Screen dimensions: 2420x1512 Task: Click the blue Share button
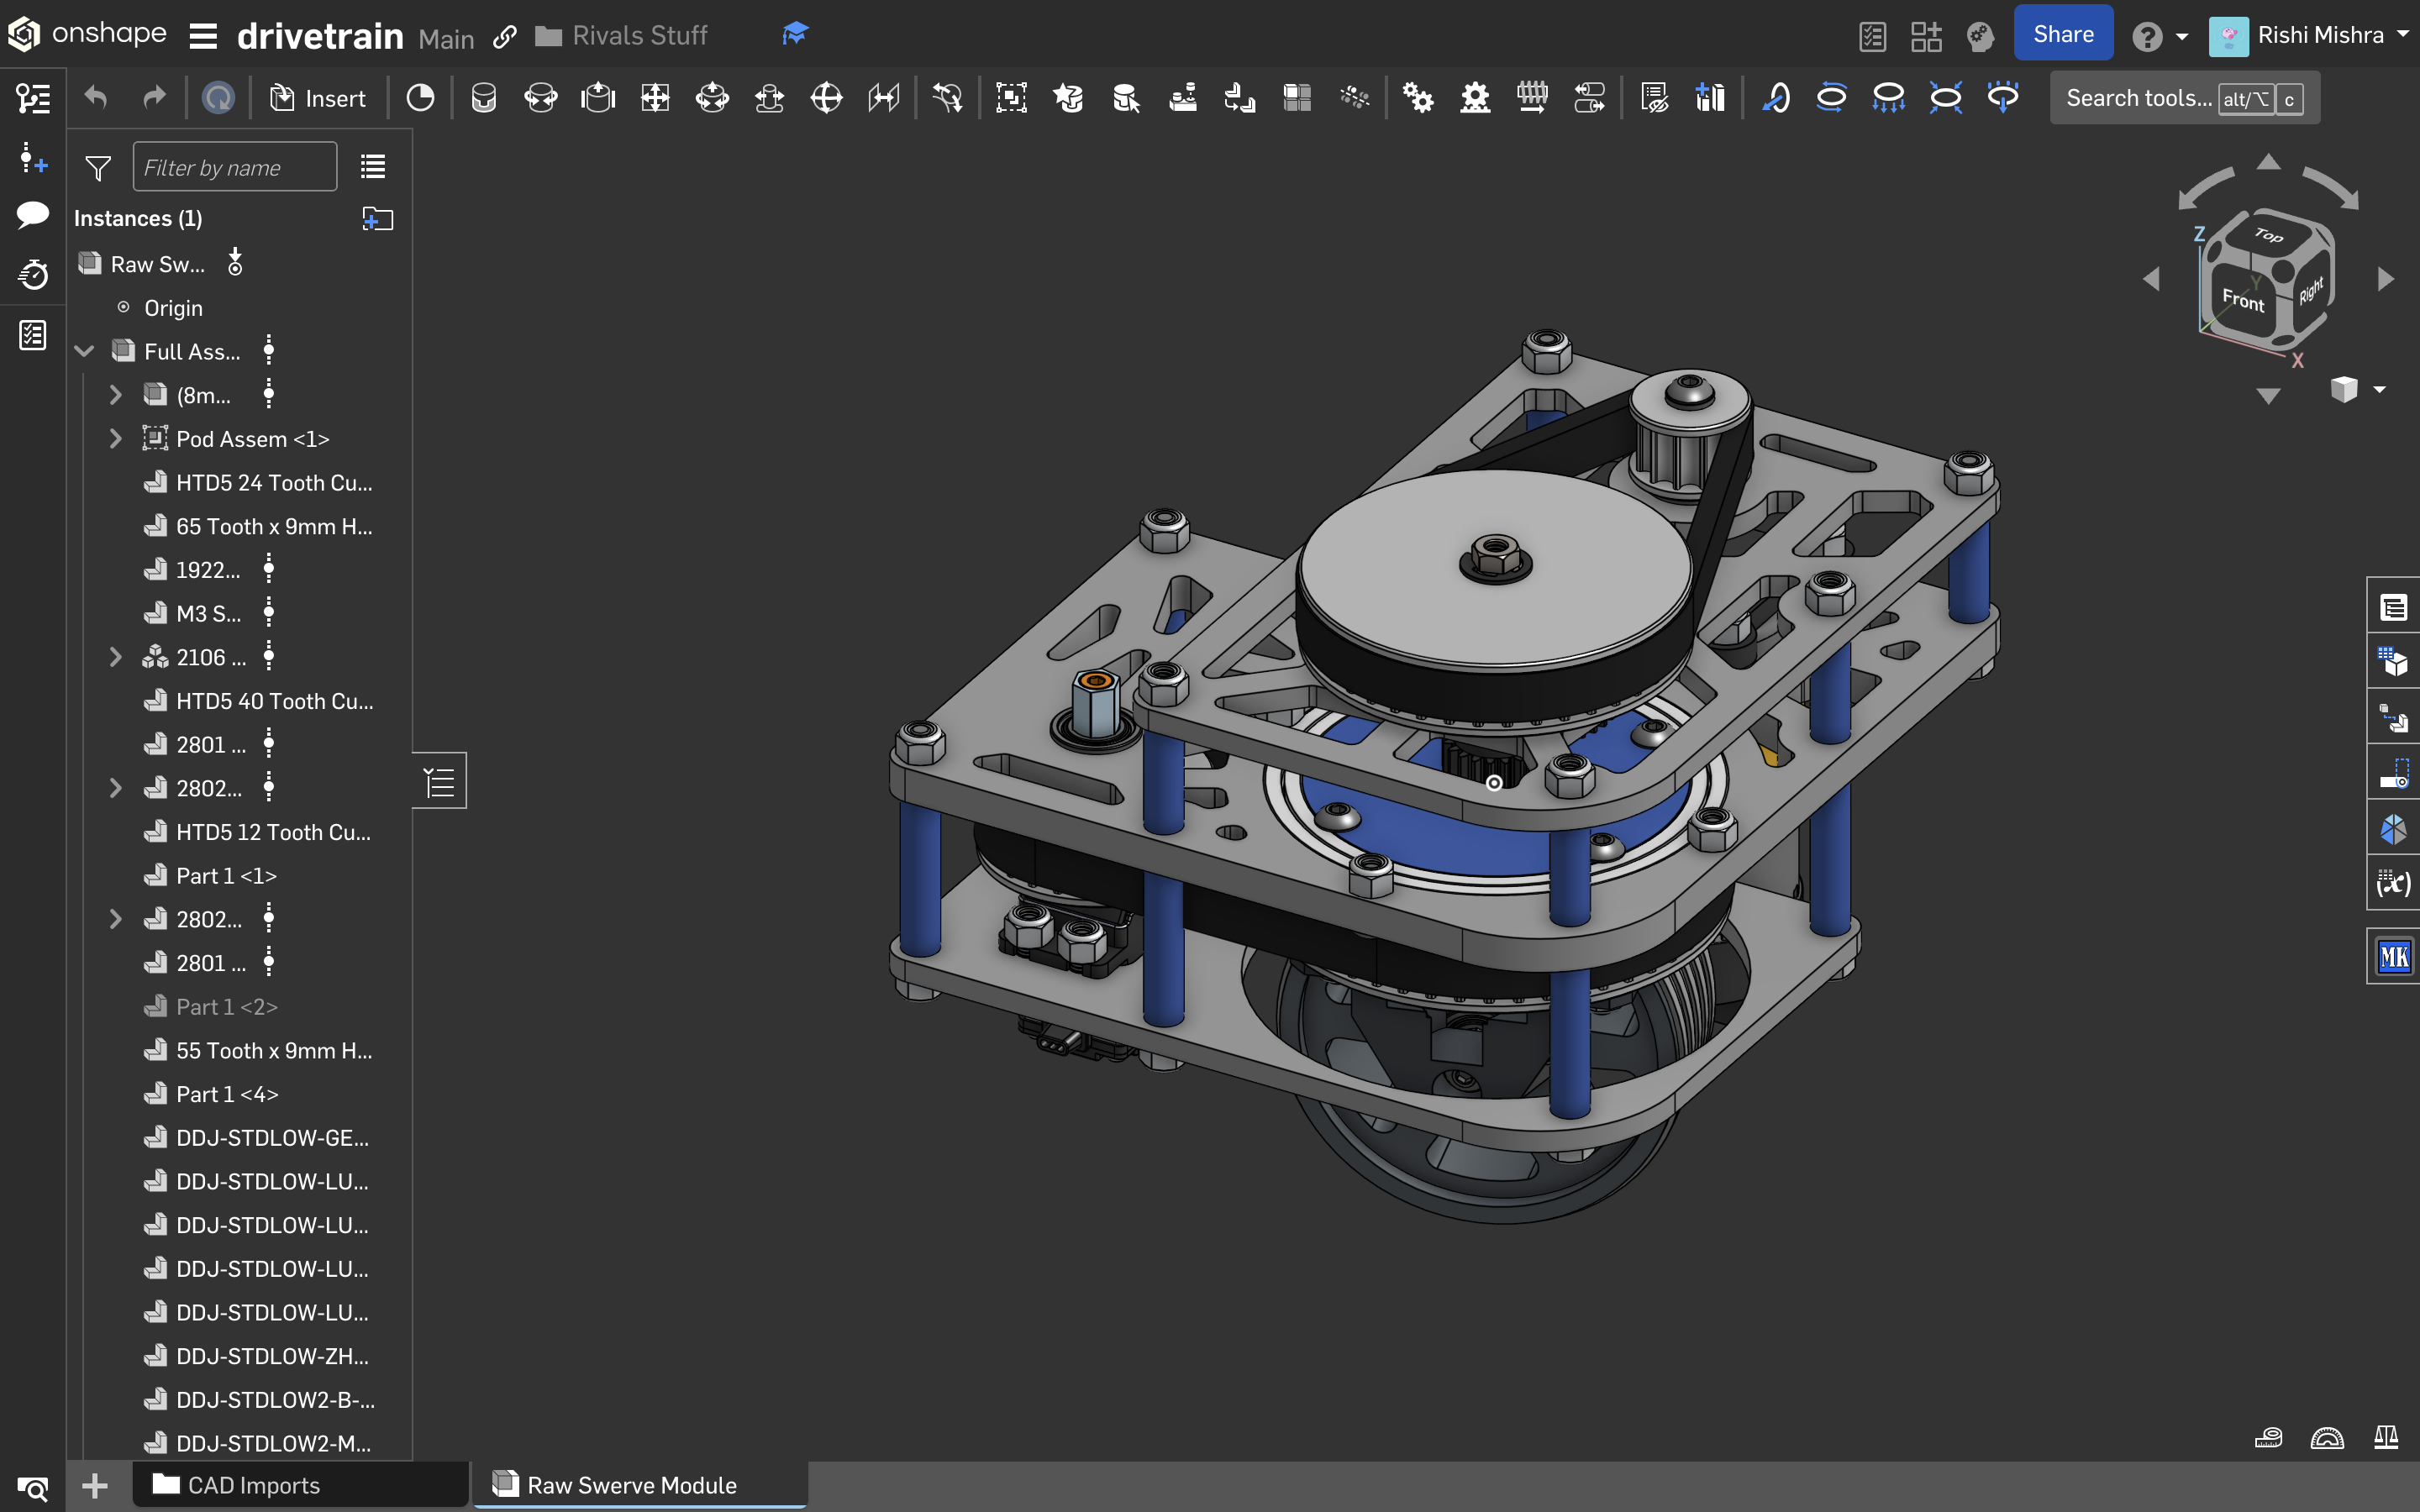pyautogui.click(x=2062, y=34)
